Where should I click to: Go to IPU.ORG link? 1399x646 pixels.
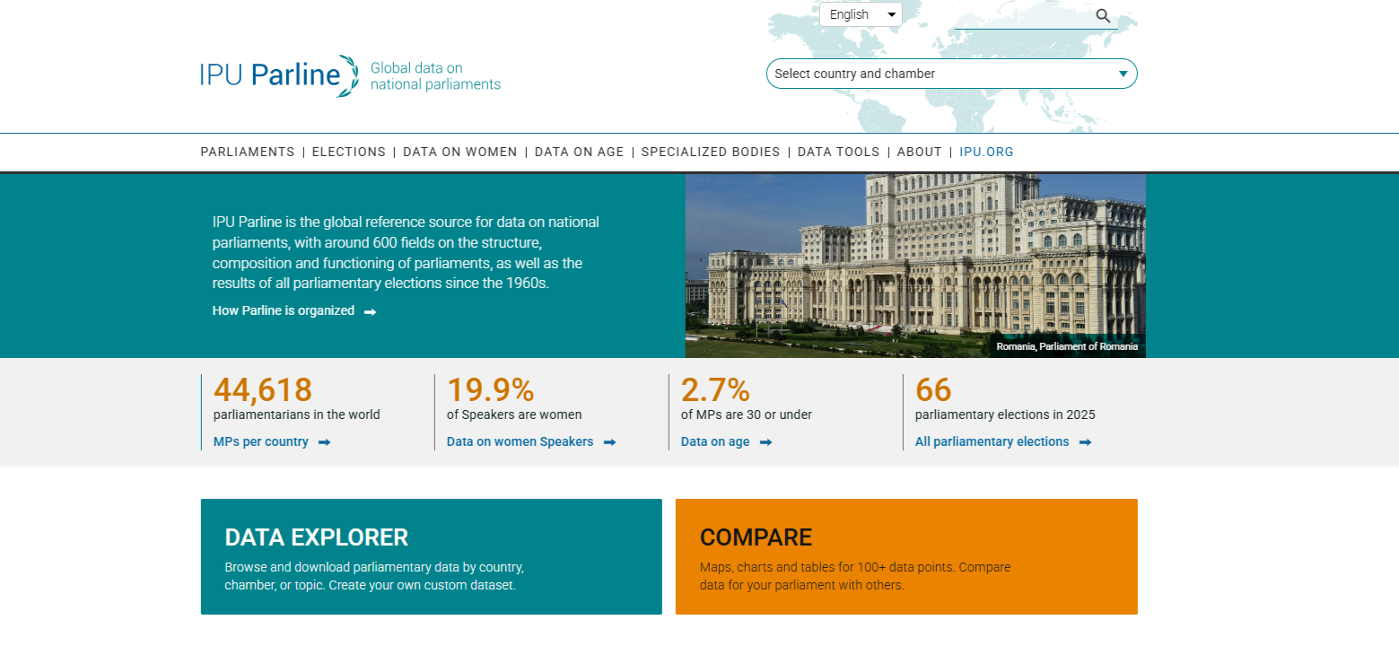click(986, 152)
